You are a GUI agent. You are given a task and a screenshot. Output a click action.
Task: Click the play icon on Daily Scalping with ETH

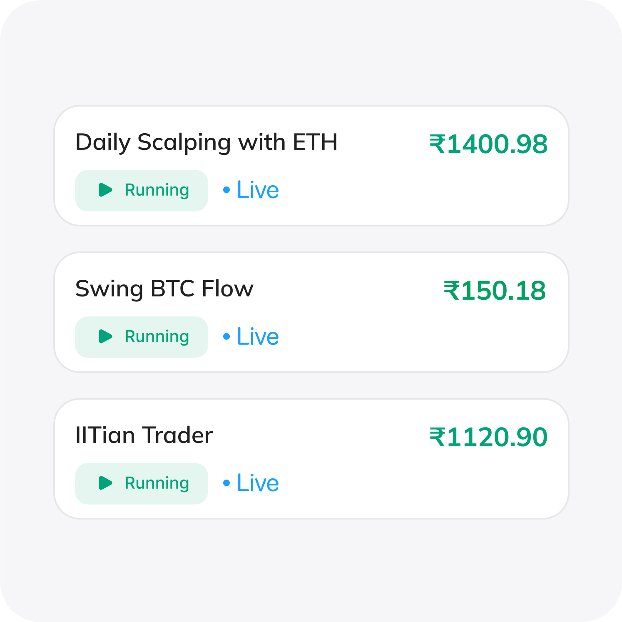(105, 190)
